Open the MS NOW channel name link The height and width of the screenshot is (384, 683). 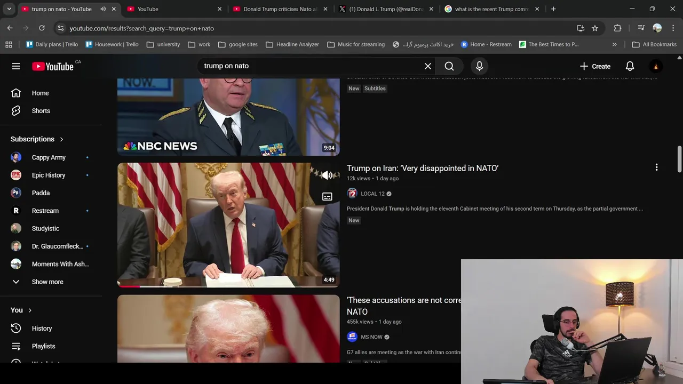371,337
